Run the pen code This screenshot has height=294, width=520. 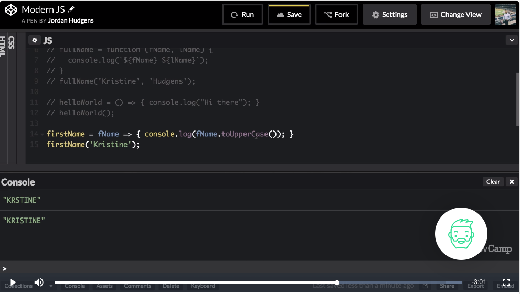[x=242, y=15]
